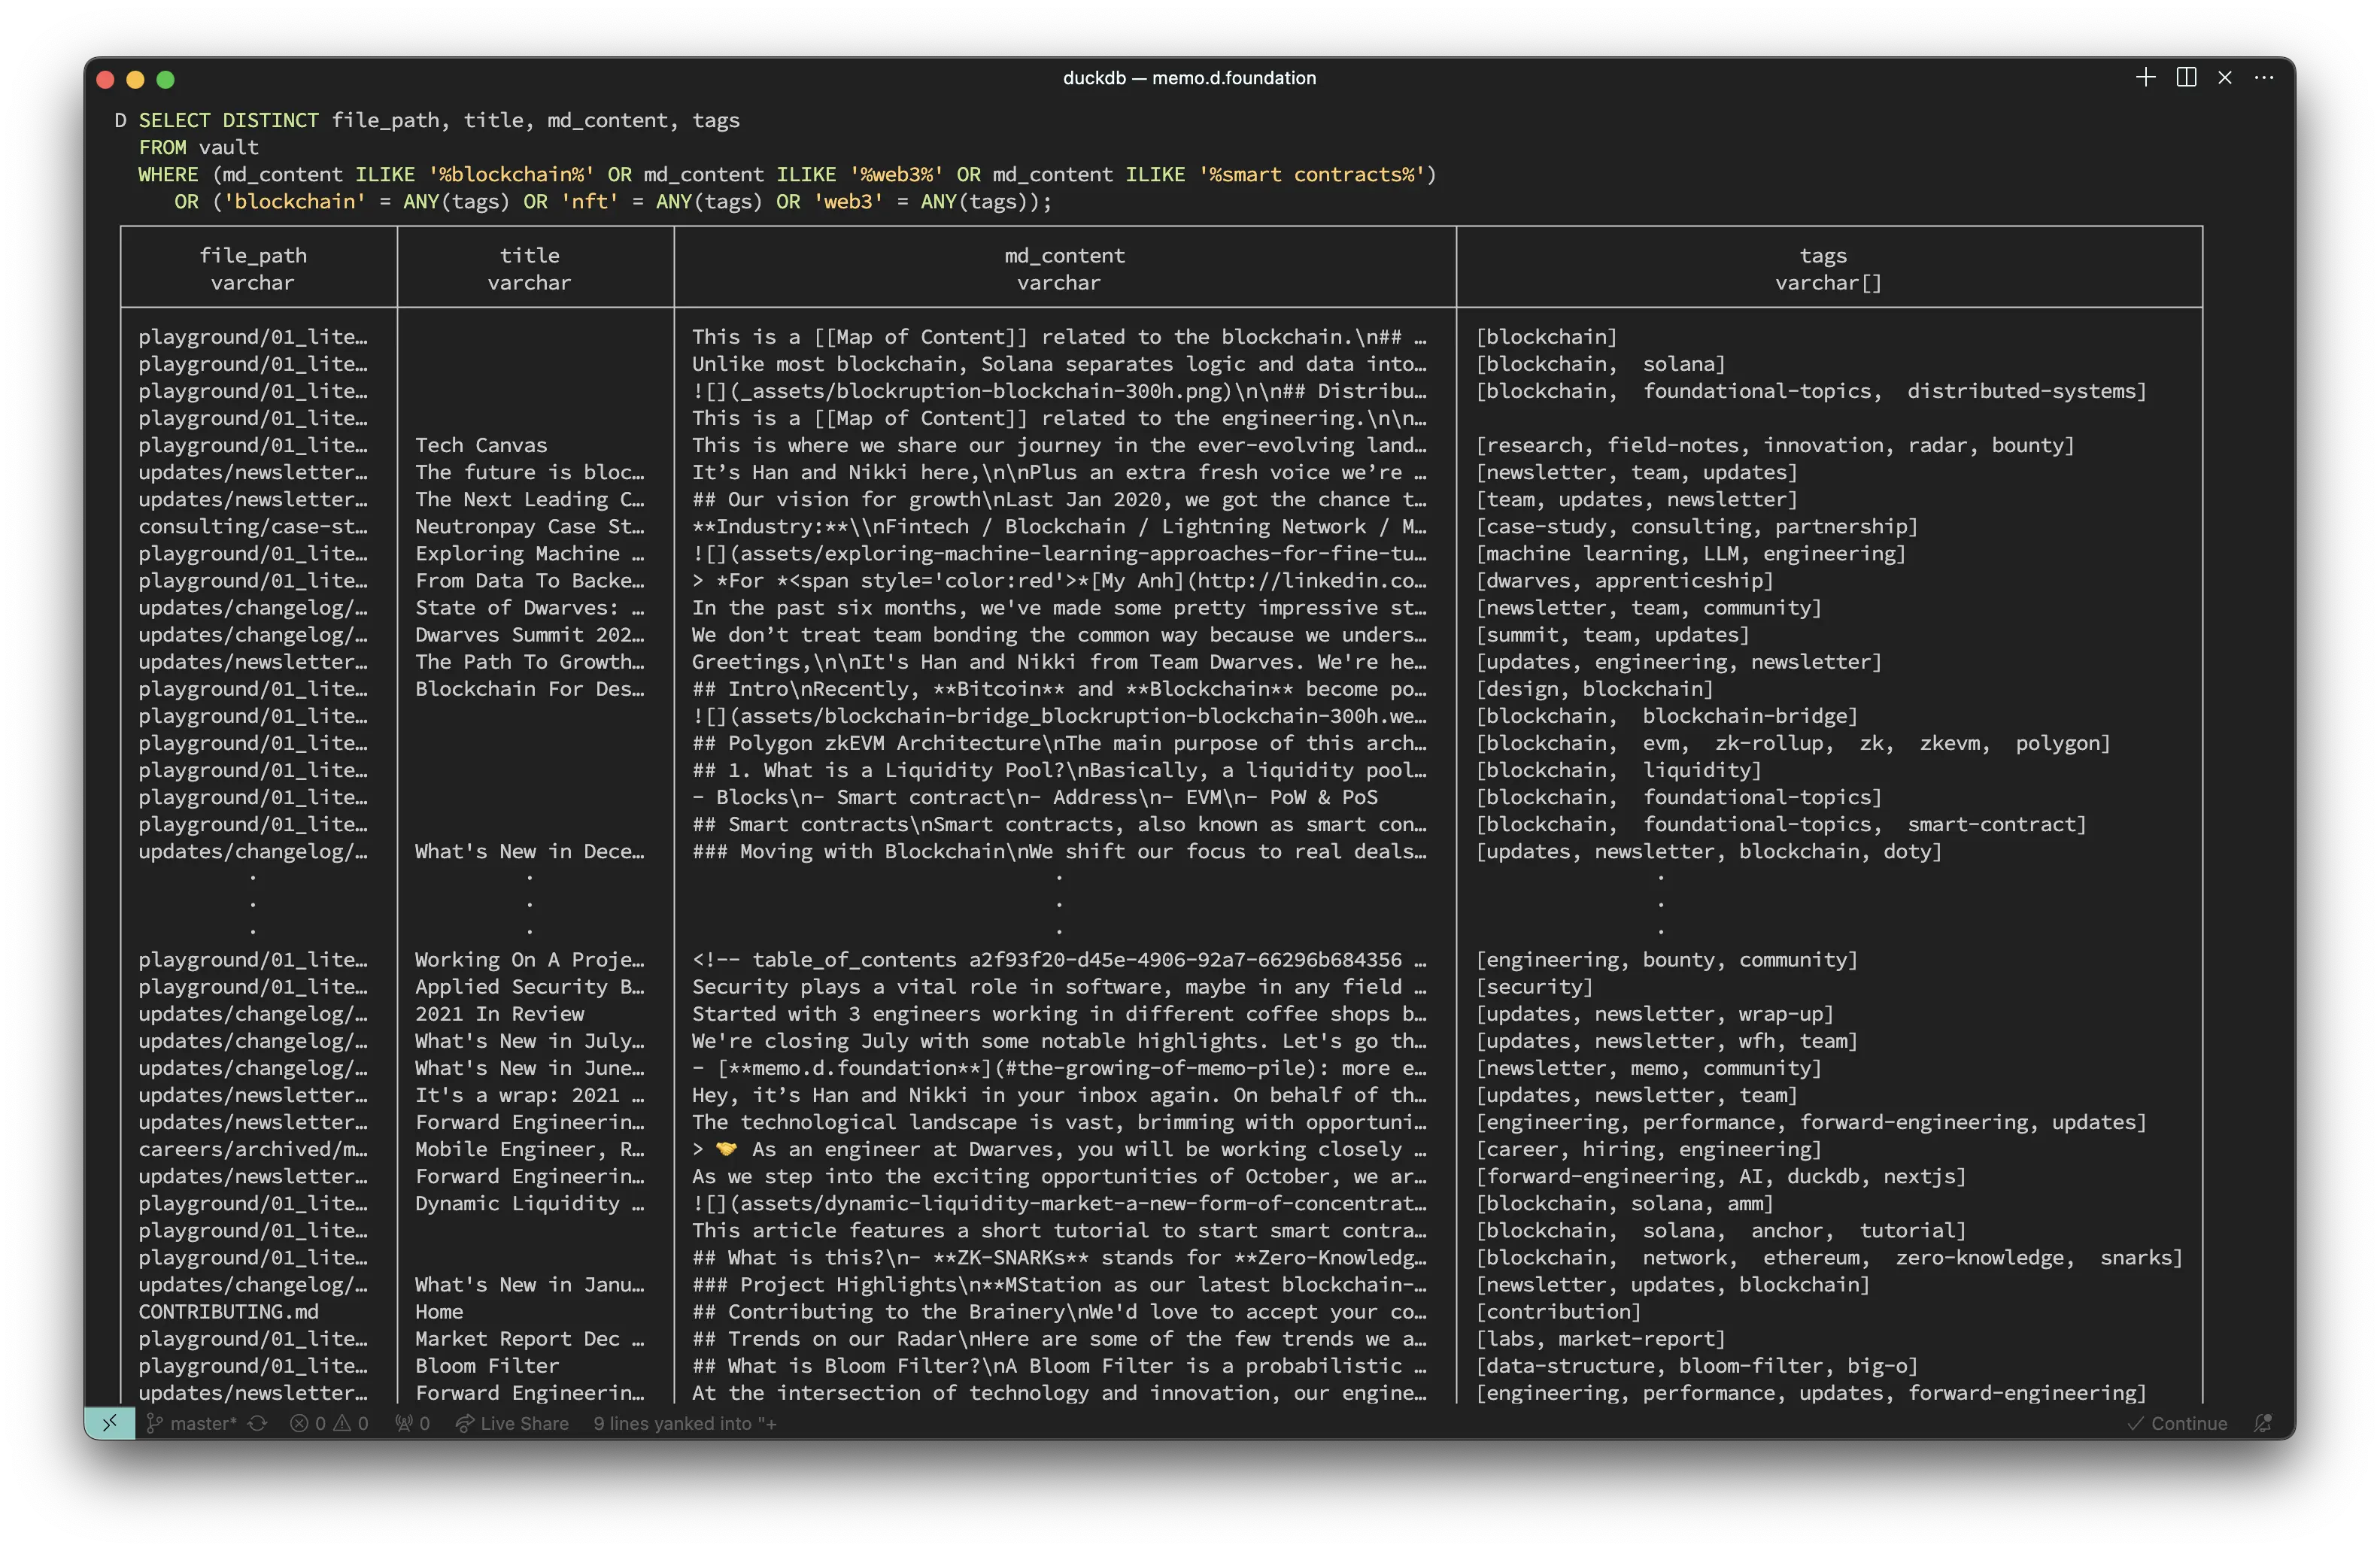
Task: Select the Exploring Machine title cell
Action: click(x=530, y=553)
